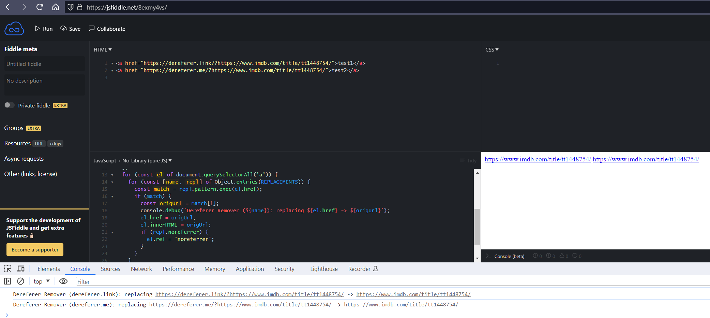Open Async requests section

24,159
